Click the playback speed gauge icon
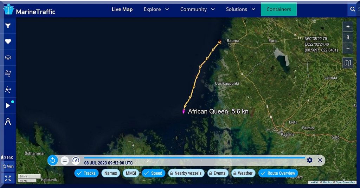 (76, 160)
